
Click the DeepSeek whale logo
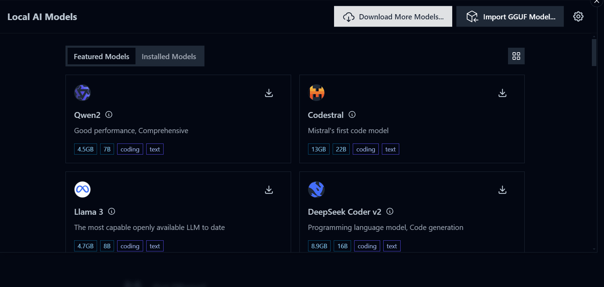pos(316,189)
